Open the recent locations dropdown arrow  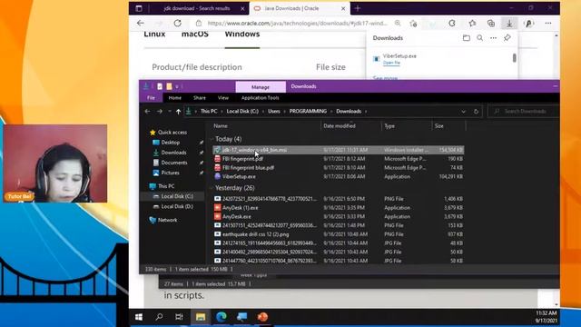pyautogui.click(x=170, y=111)
